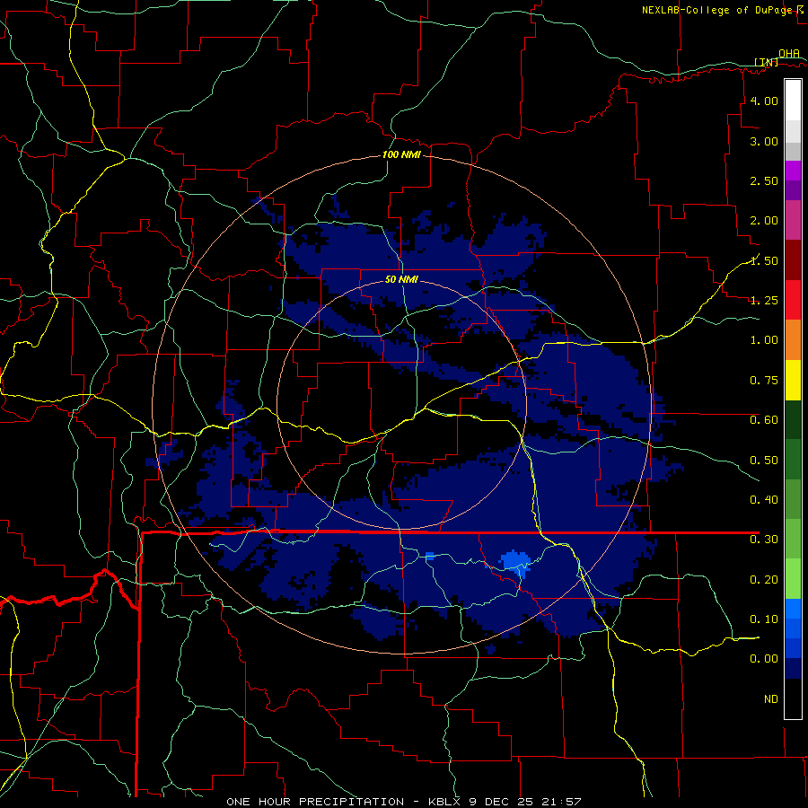Click the 0.20 legend value
Screen dimensions: 808x808
(x=764, y=580)
